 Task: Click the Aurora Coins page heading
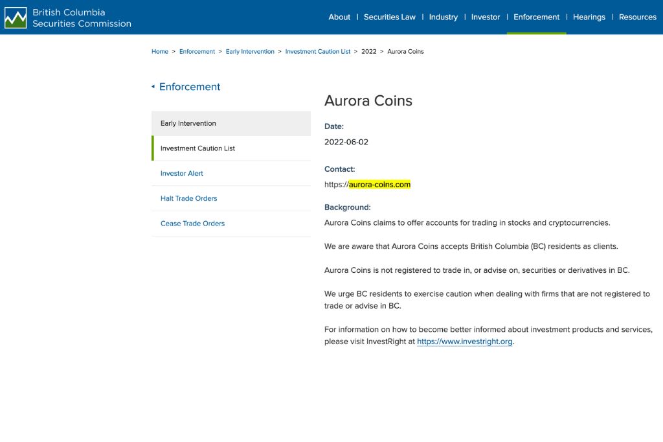[368, 100]
